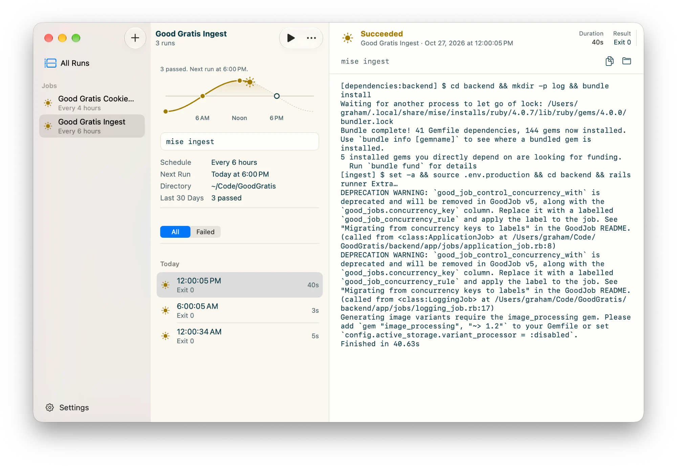This screenshot has width=677, height=466.
Task: Switch the run filter to All
Action: pyautogui.click(x=175, y=232)
